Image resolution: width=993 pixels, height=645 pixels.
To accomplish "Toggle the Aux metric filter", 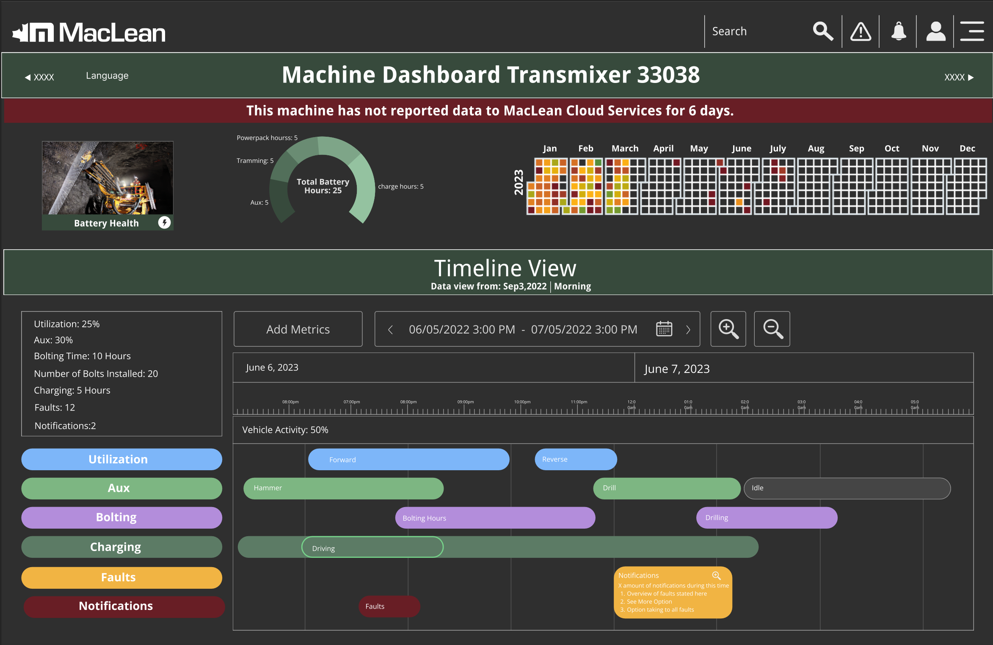I will click(x=121, y=488).
